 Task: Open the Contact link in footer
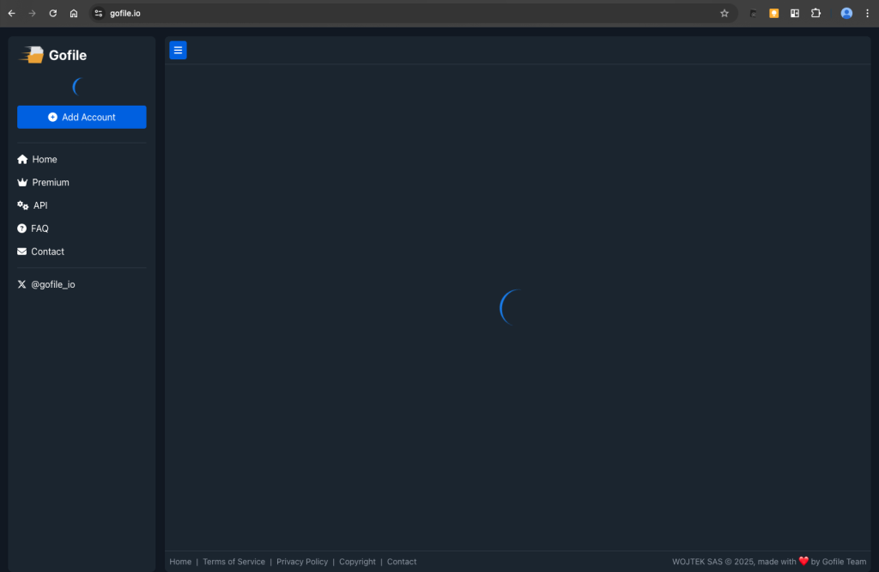point(402,562)
